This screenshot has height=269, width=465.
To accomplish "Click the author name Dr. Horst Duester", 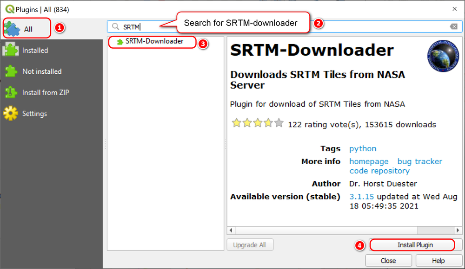I will tap(383, 184).
